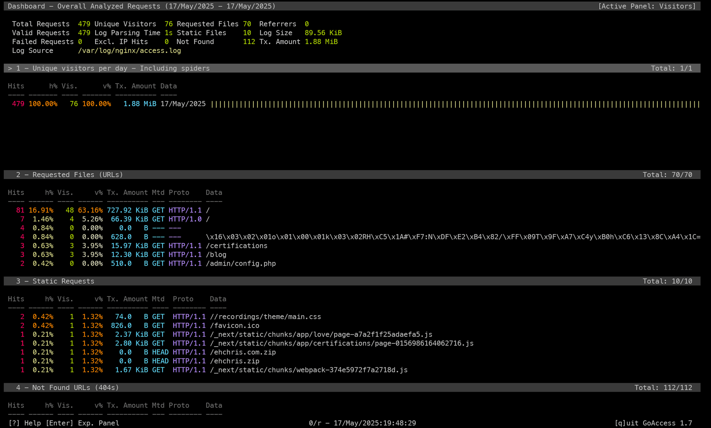Select the HTTP/1.0 protocol entry
The image size is (711, 428).
[x=185, y=219]
